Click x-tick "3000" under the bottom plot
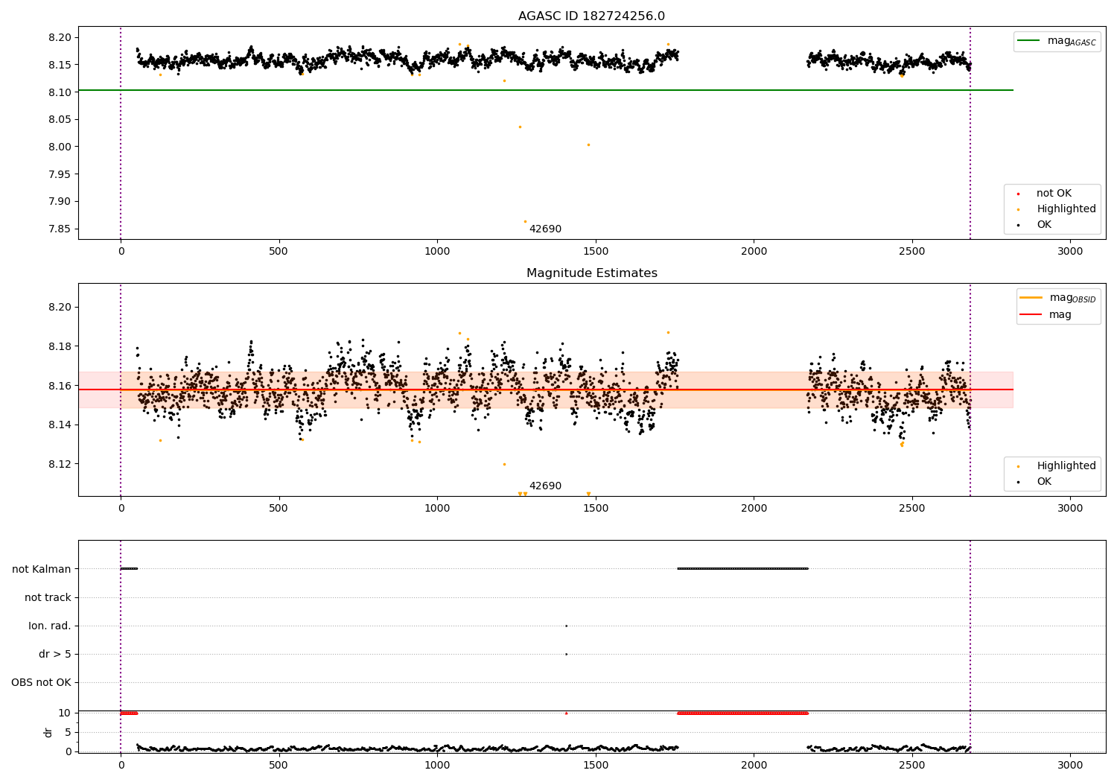The height and width of the screenshot is (782, 1117). [1070, 765]
